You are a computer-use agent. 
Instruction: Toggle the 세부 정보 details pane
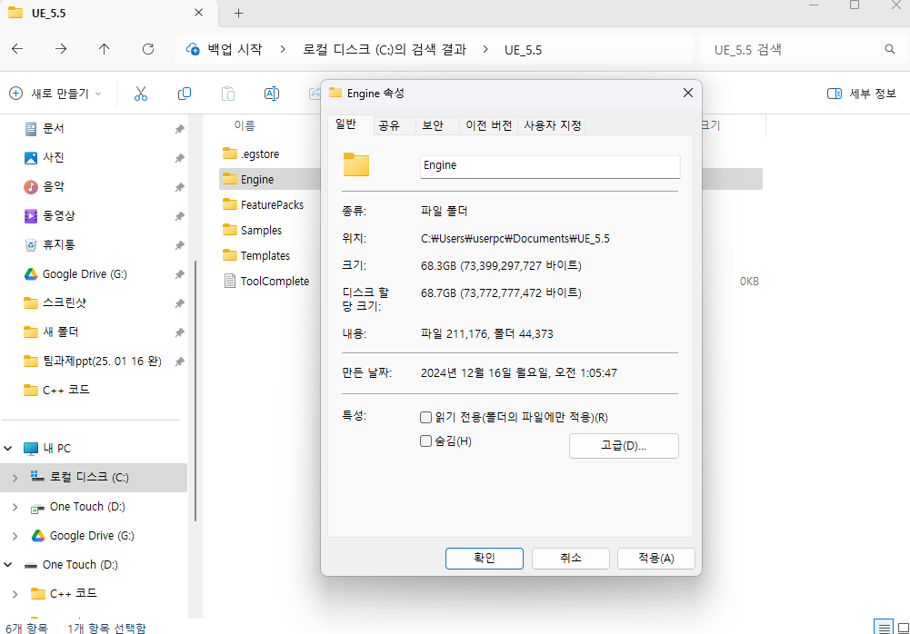click(x=861, y=94)
